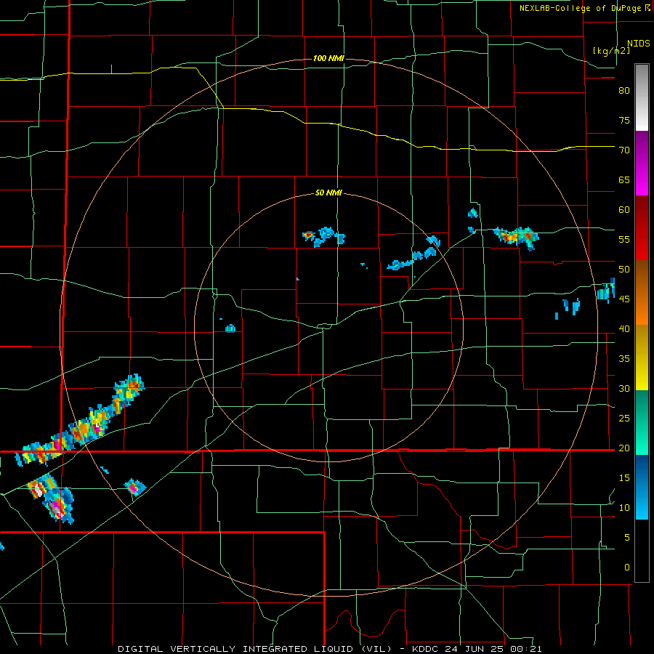654x654 pixels.
Task: Click the 35 value on the scale
Action: click(624, 359)
